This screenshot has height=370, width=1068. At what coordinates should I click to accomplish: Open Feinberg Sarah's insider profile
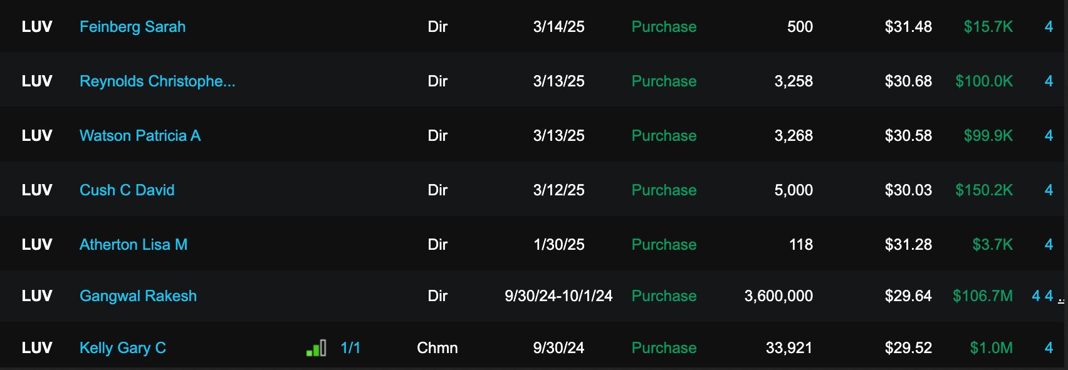pyautogui.click(x=132, y=27)
